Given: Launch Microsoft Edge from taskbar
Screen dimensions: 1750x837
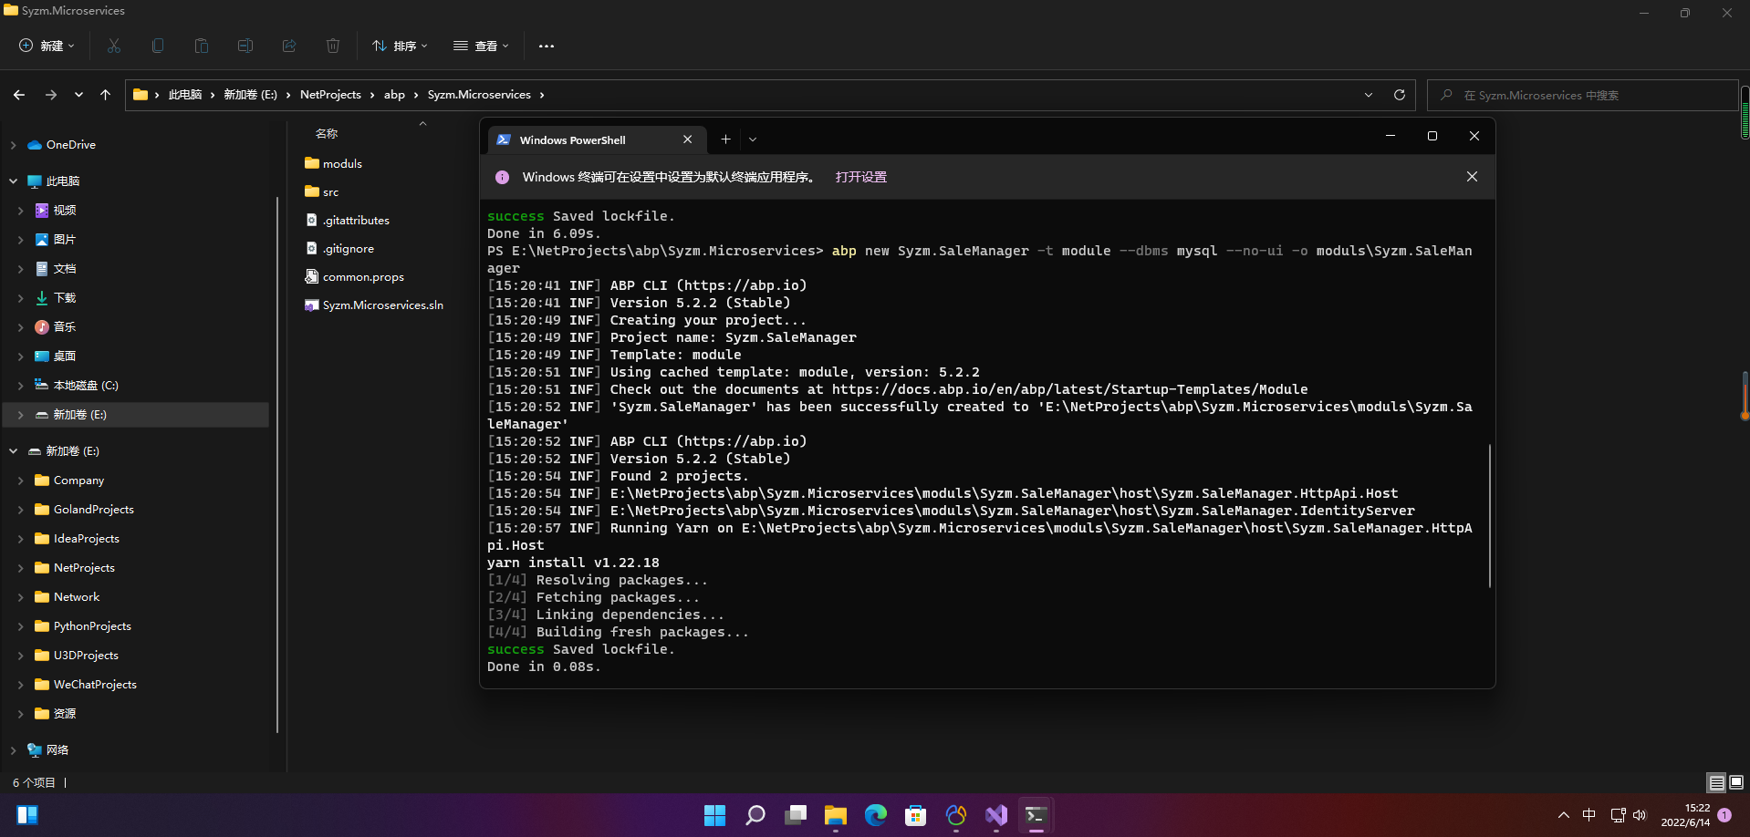Looking at the screenshot, I should click(x=876, y=815).
